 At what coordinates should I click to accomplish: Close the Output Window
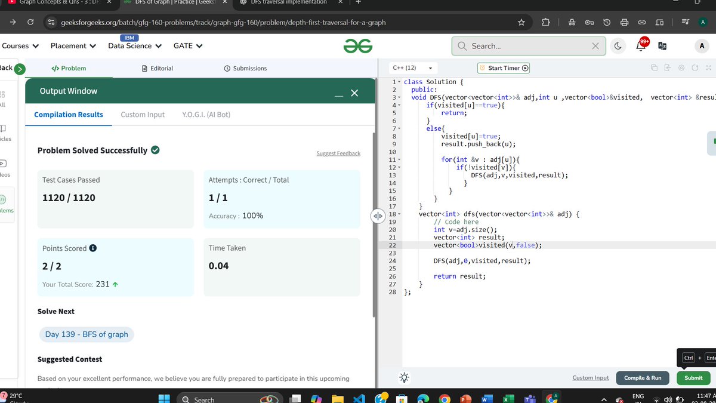click(354, 93)
